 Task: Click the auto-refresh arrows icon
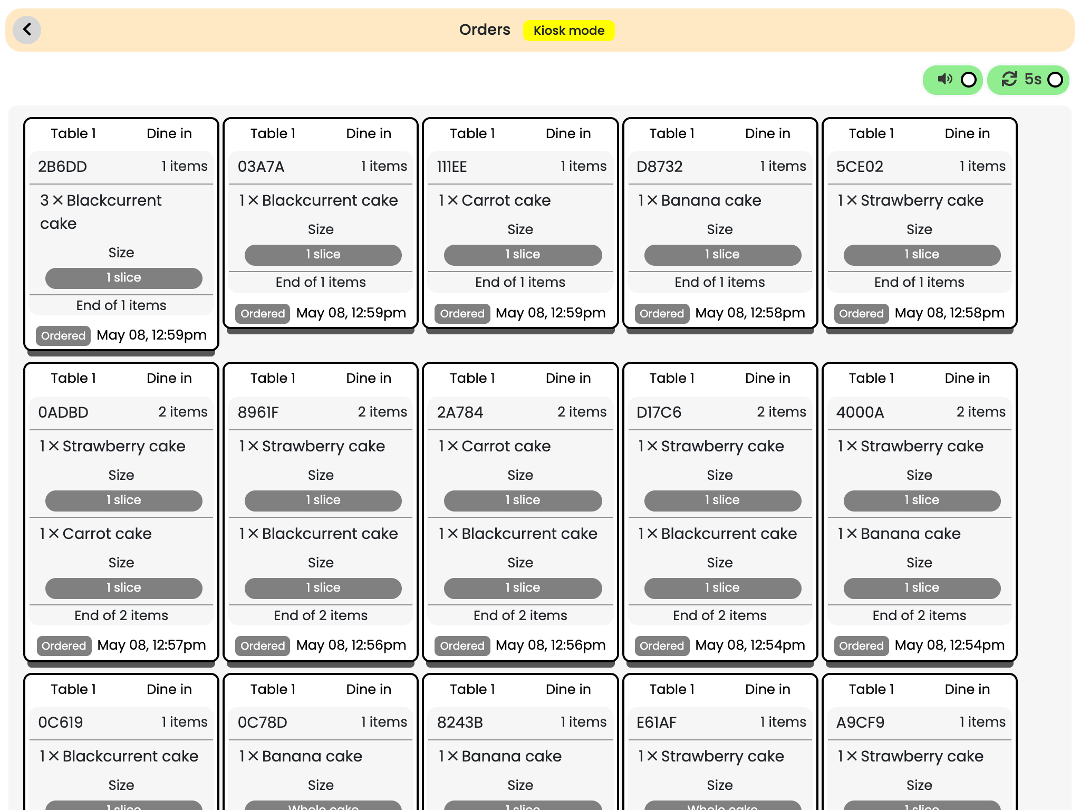click(1009, 80)
